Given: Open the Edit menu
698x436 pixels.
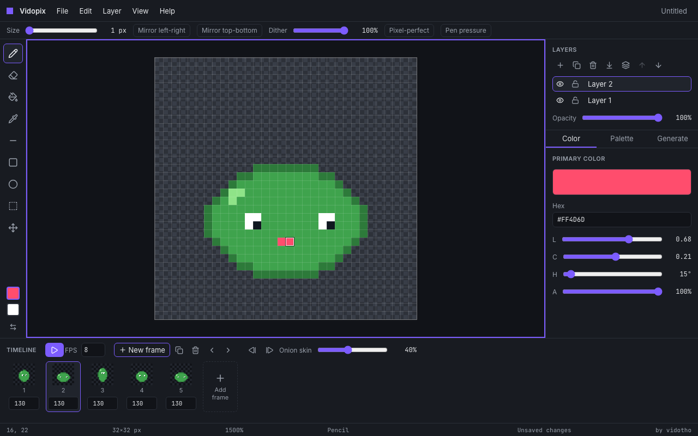Looking at the screenshot, I should coord(86,11).
